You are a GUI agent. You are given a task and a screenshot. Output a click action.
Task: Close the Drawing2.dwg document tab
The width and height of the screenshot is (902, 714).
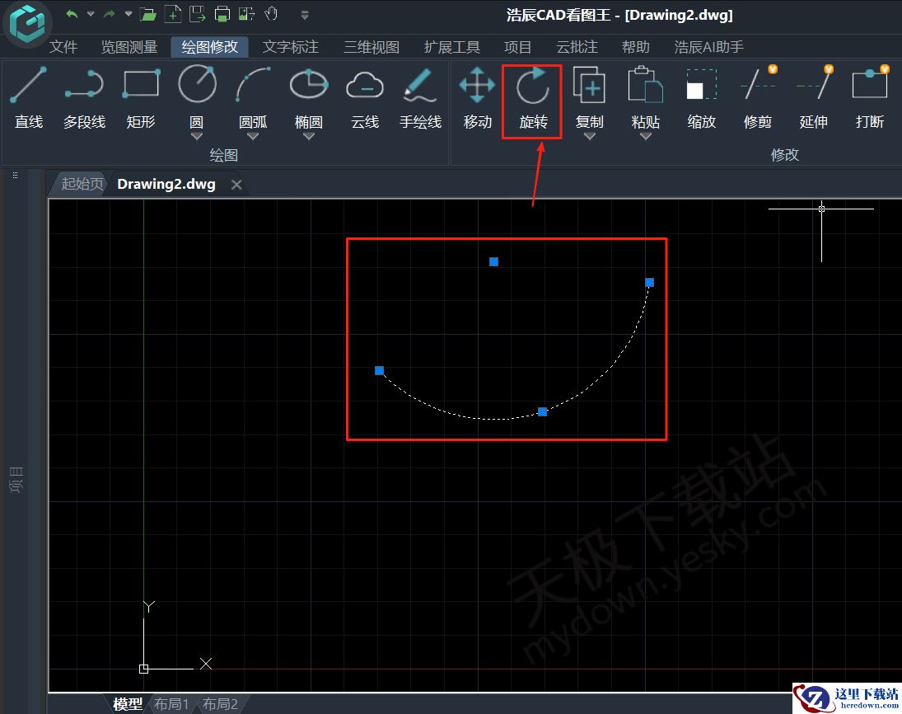coord(236,185)
